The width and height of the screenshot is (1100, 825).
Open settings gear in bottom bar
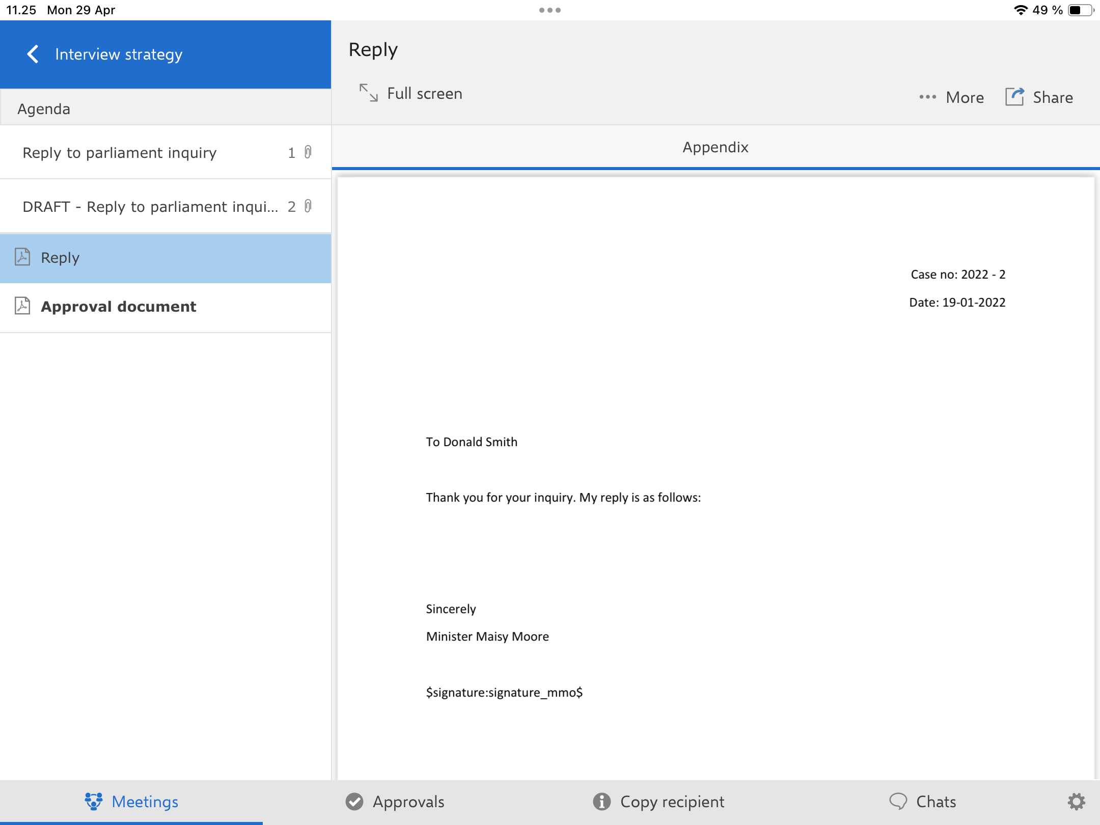tap(1076, 802)
